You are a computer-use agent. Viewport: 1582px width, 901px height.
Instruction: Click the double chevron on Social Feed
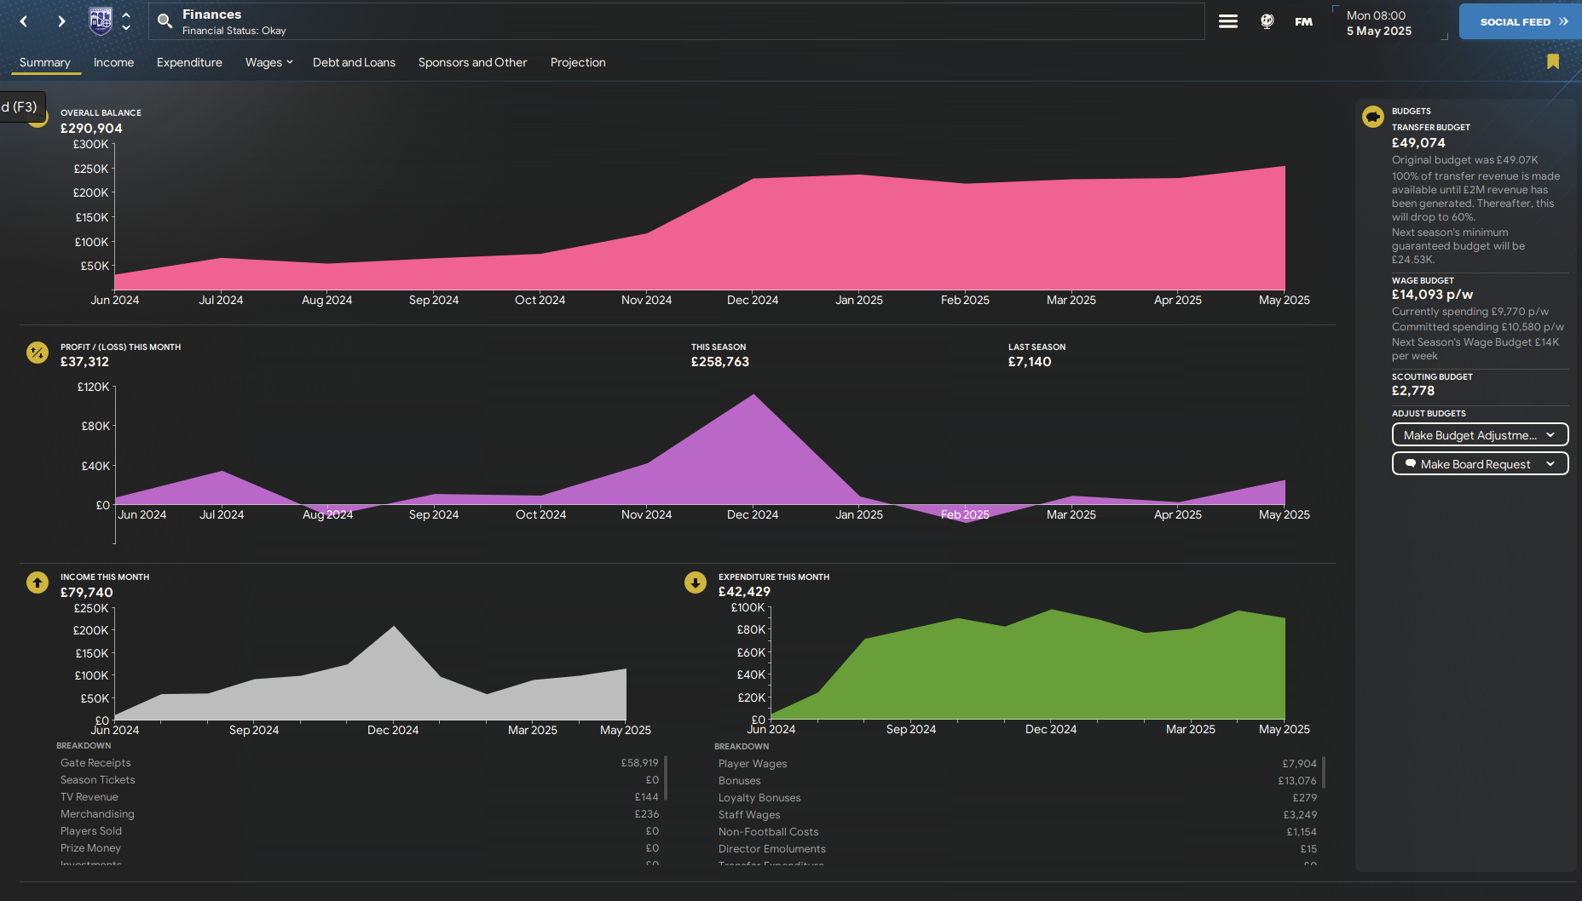(1563, 21)
